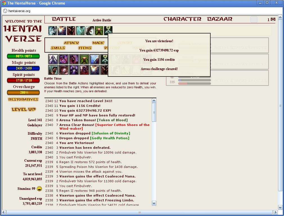Use the blue swirling wind quickbar spell
Viewport: 284px width, 216px height.
pyautogui.click(x=95, y=59)
